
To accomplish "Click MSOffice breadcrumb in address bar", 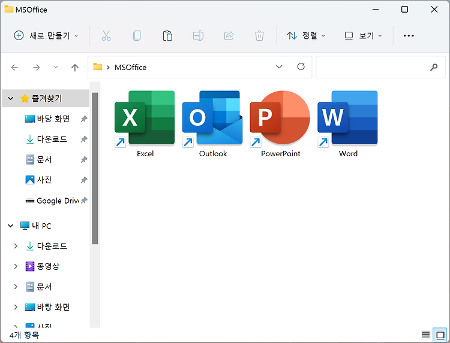I will (x=130, y=67).
